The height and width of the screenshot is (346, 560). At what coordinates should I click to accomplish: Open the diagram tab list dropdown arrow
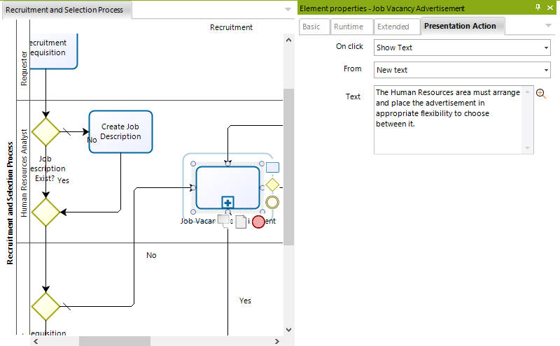(x=288, y=9)
